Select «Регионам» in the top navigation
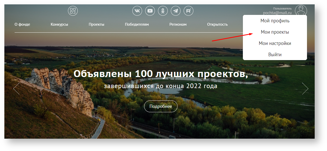This screenshot has width=327, height=151. click(x=178, y=25)
